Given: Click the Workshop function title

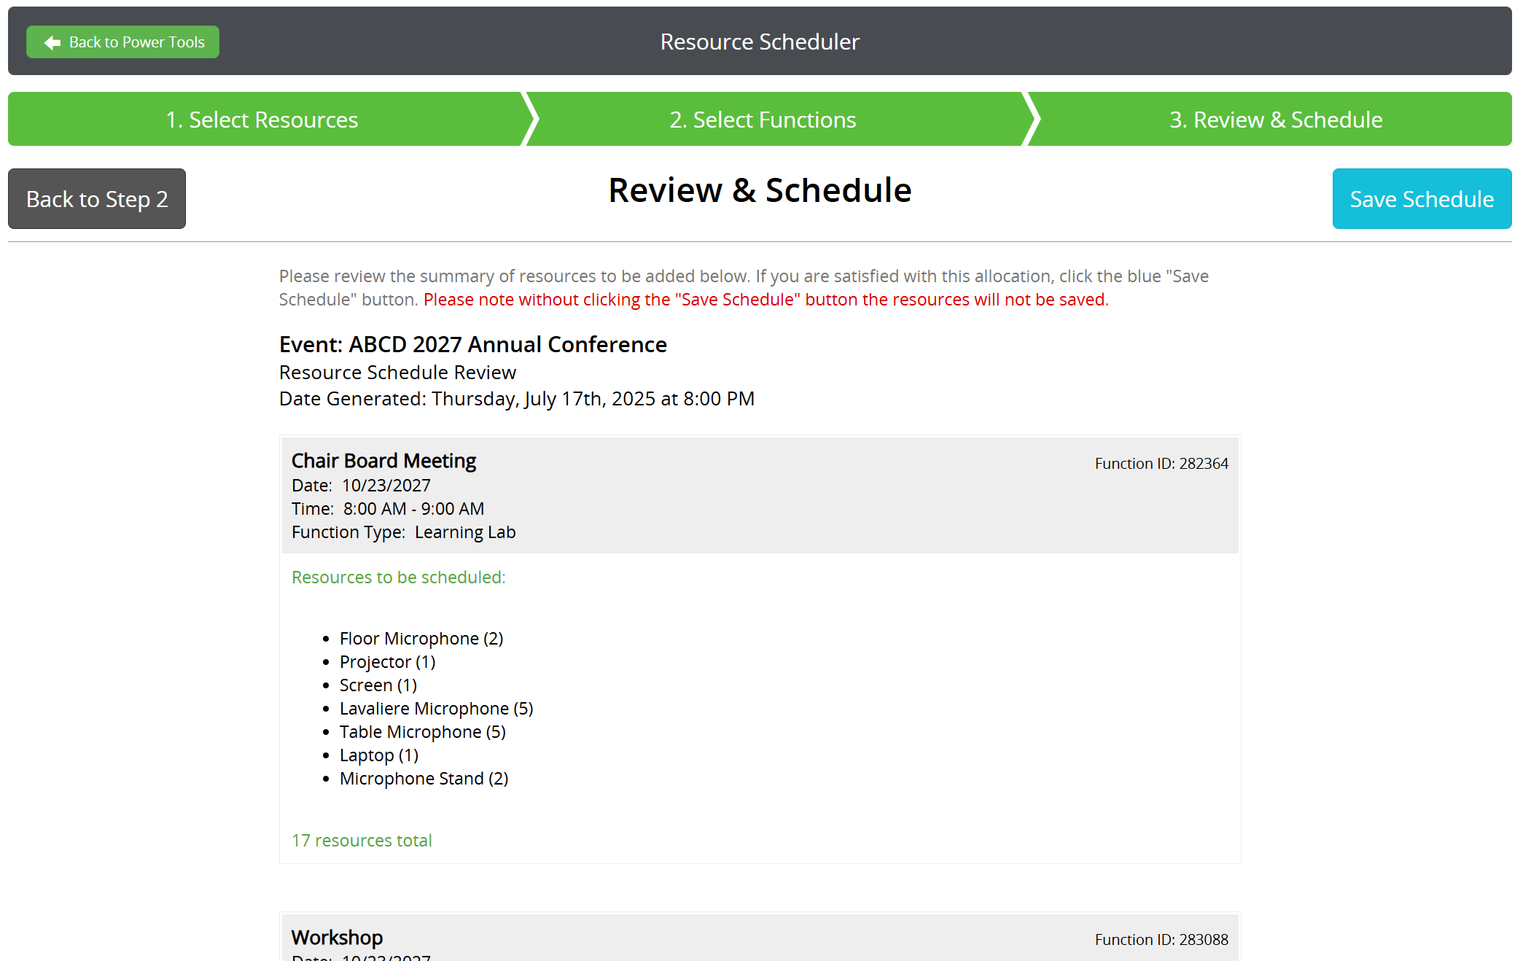Looking at the screenshot, I should click(x=337, y=938).
